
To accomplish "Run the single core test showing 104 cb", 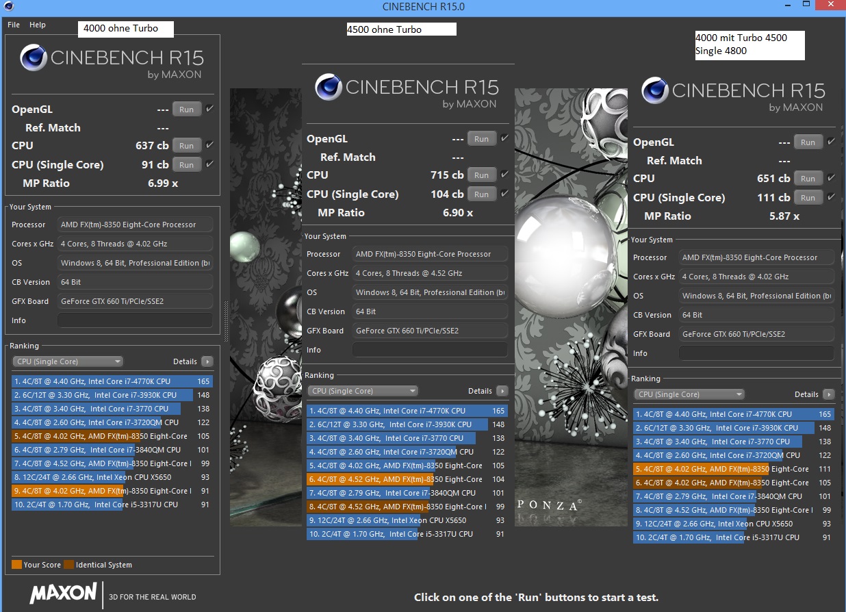I will [482, 194].
